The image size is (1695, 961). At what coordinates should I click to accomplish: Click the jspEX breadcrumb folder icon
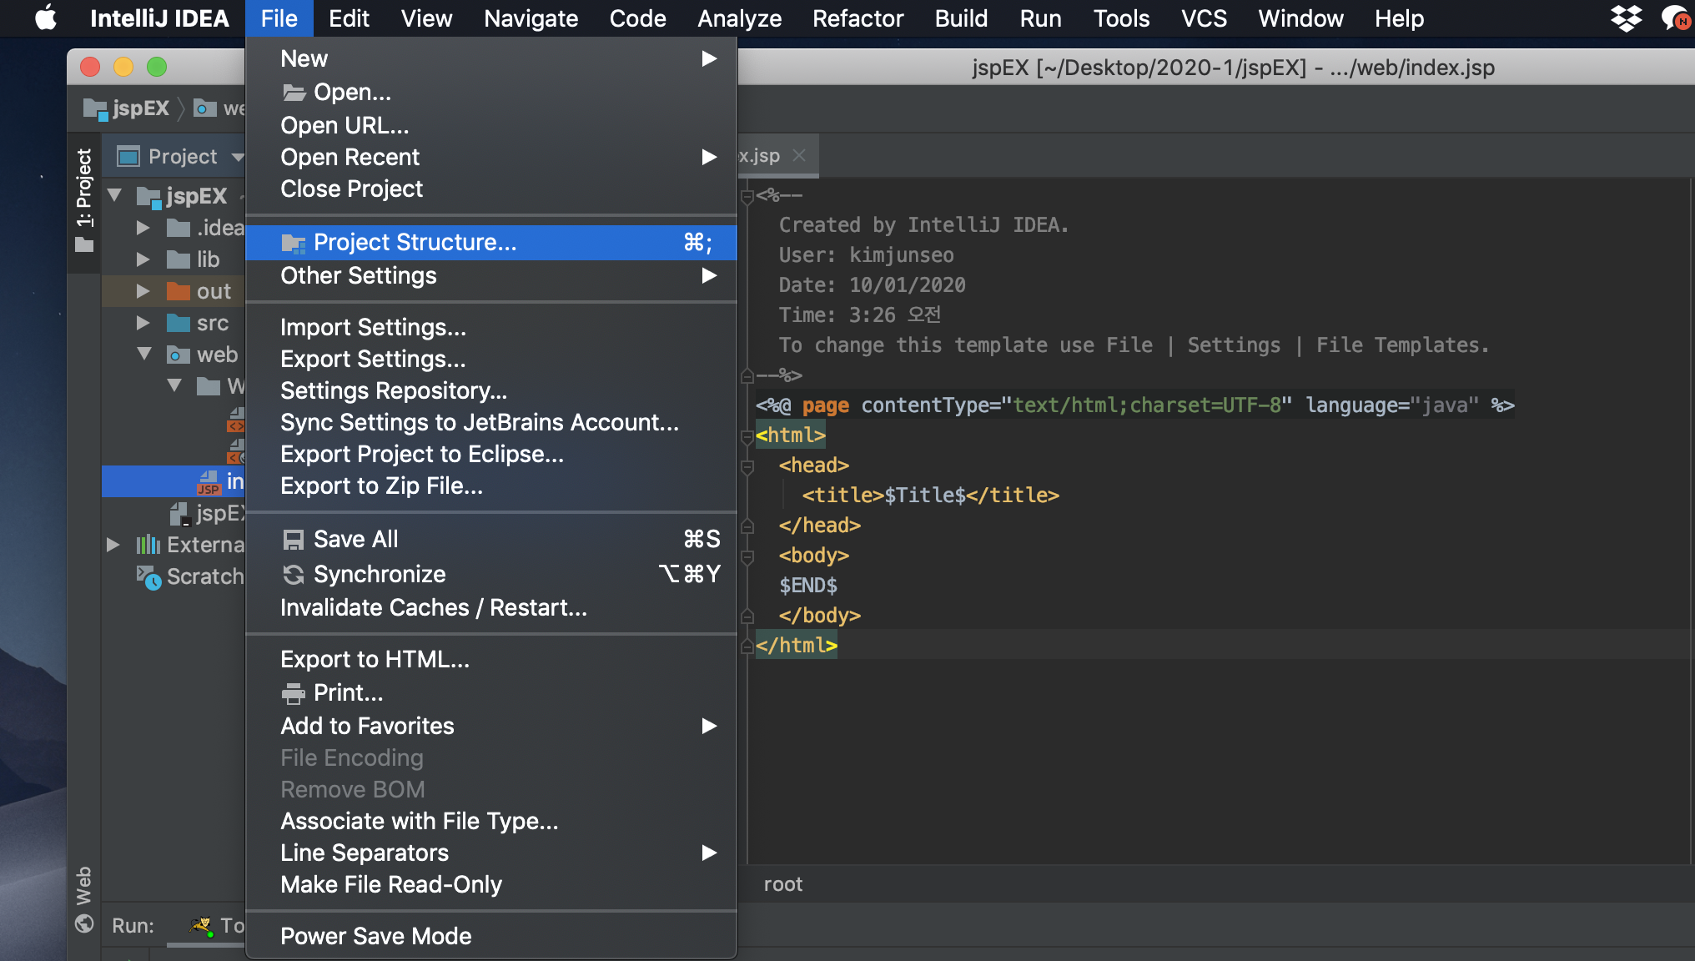pyautogui.click(x=95, y=108)
